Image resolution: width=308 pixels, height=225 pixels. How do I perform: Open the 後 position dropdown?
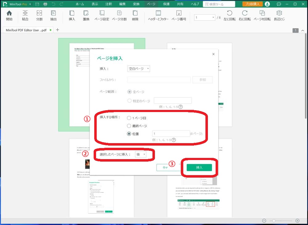point(141,155)
